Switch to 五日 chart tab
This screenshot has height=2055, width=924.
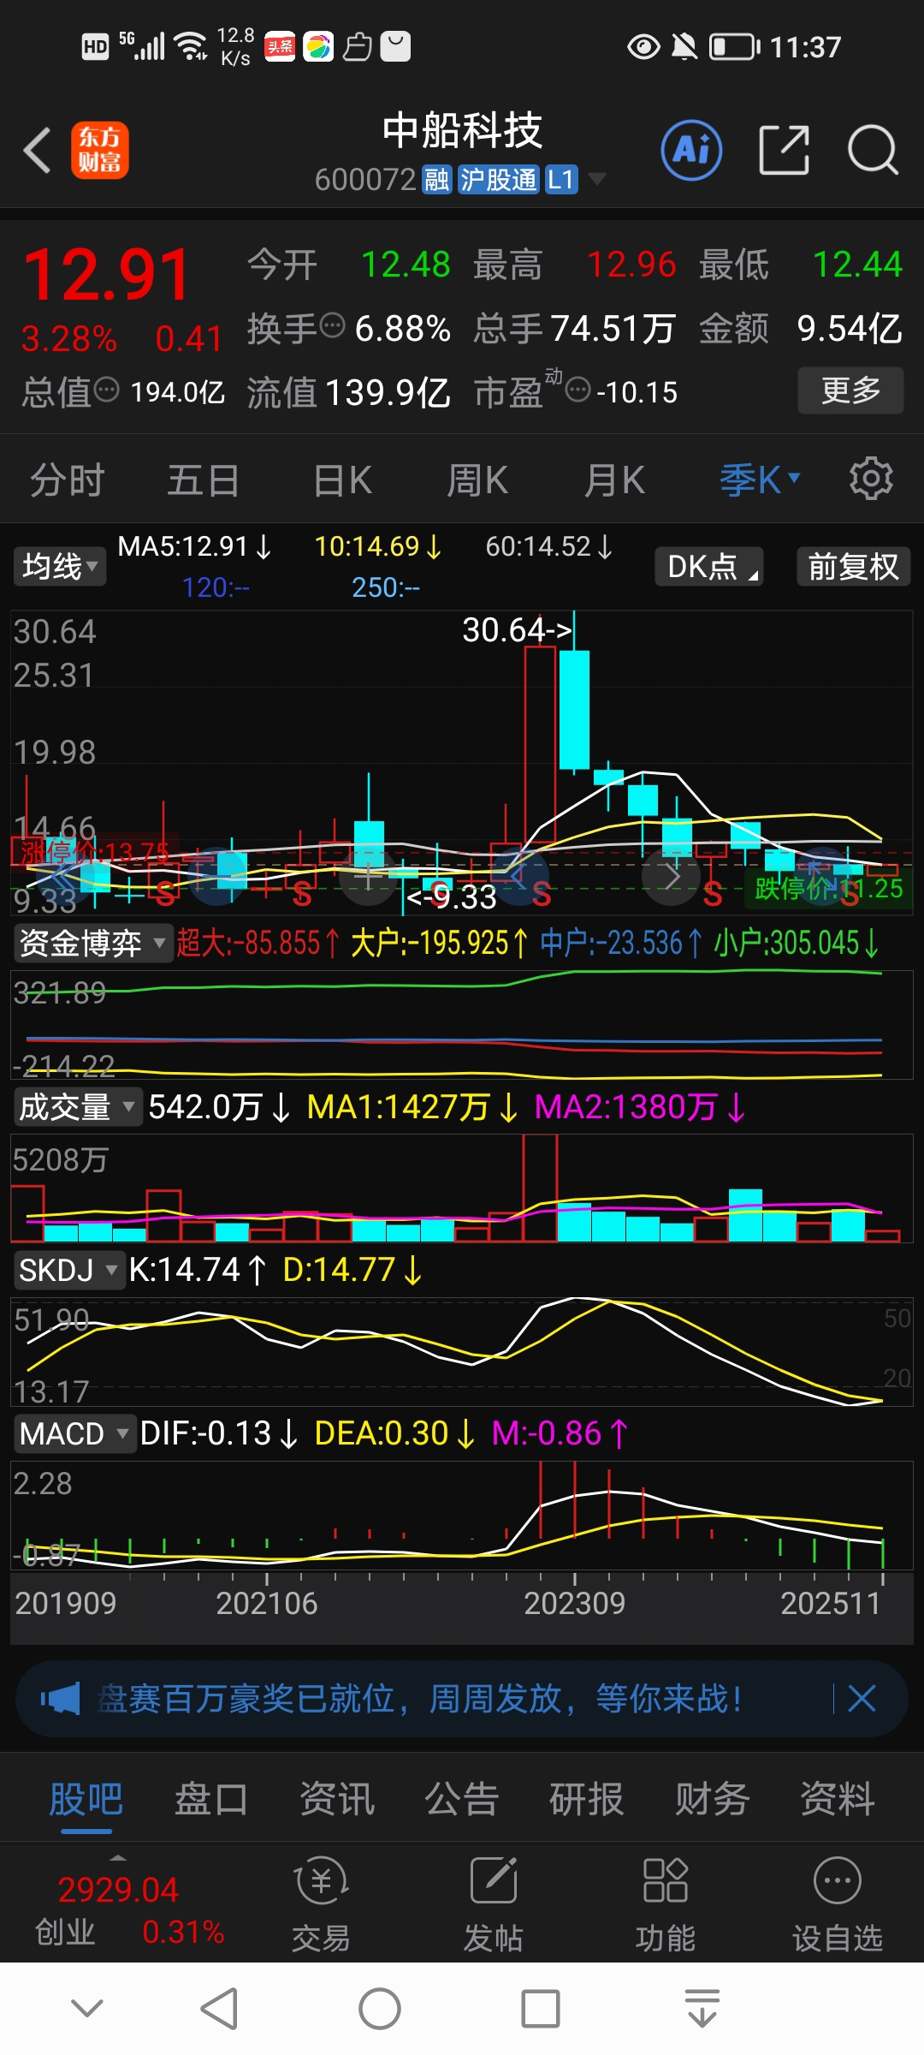[203, 479]
